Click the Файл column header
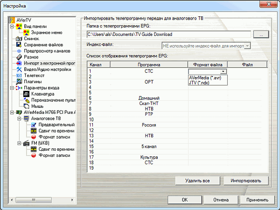 (x=247, y=65)
